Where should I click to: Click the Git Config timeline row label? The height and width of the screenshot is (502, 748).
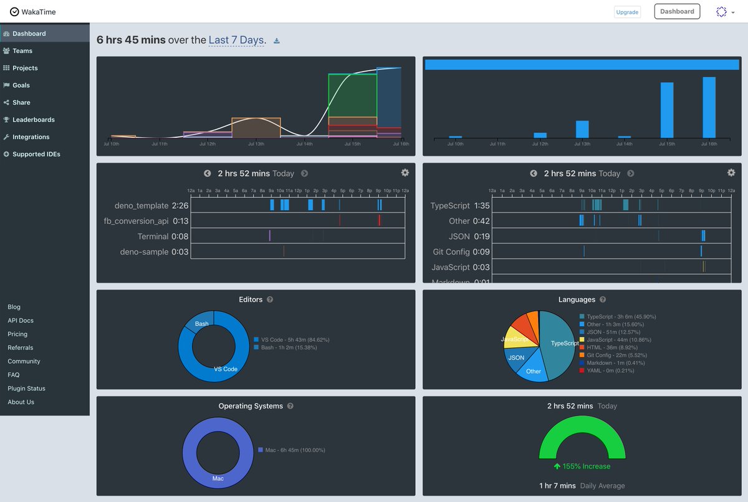click(451, 252)
